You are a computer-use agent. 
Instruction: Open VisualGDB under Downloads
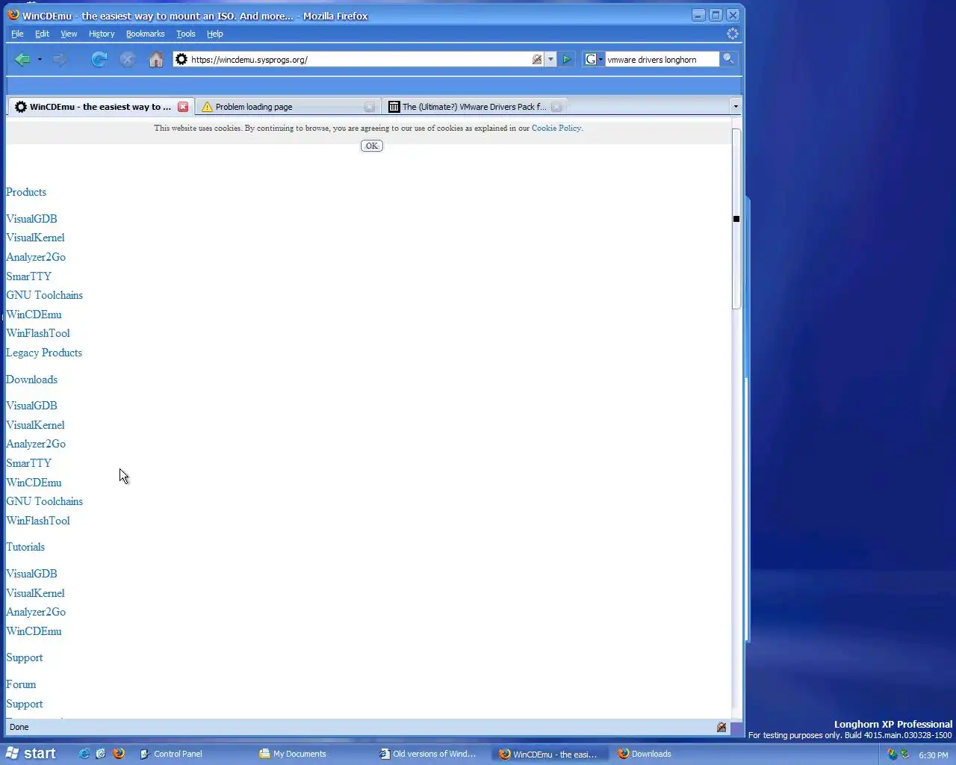tap(31, 406)
